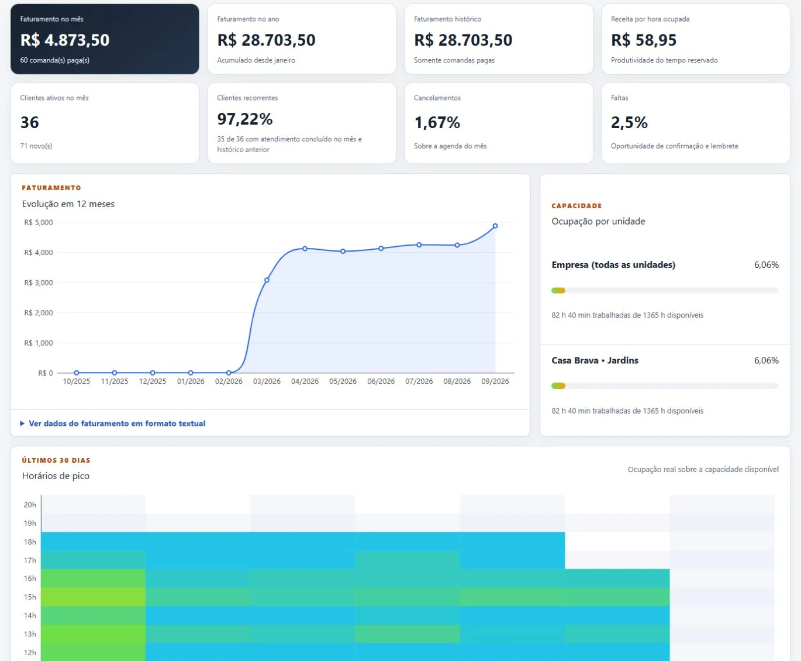Viewport: 801px width, 661px height.
Task: Click the Faturamento no ano value R$ 28.703,50
Action: pos(266,40)
